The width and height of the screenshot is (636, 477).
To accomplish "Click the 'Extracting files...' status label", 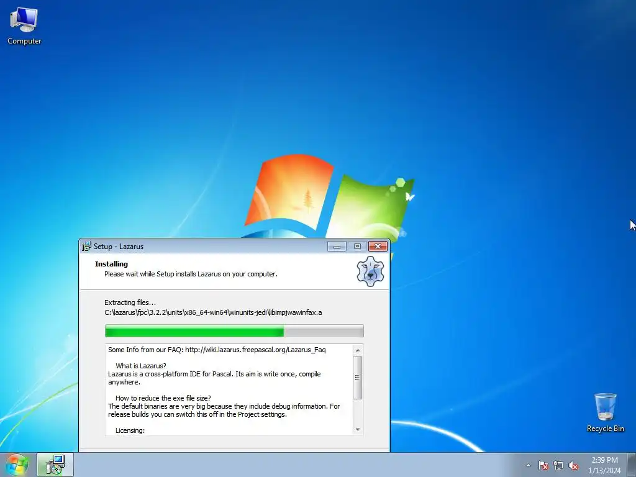I will pyautogui.click(x=130, y=302).
